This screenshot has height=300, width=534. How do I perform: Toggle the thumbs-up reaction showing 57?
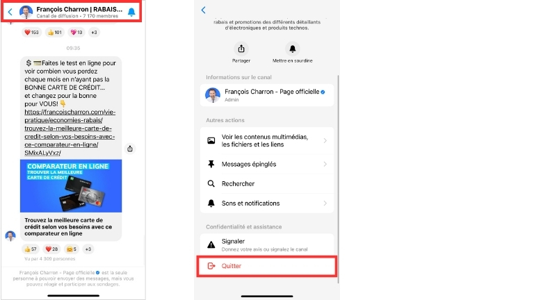pyautogui.click(x=31, y=249)
